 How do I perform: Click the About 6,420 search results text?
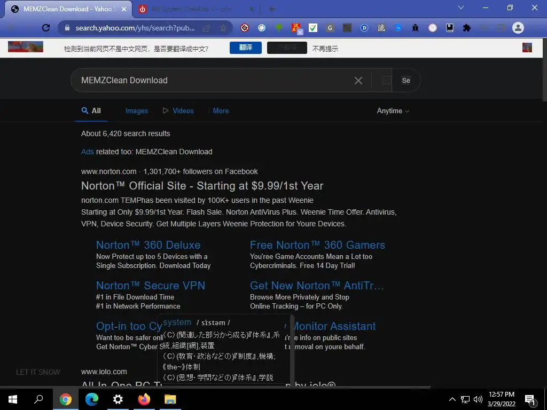126,133
